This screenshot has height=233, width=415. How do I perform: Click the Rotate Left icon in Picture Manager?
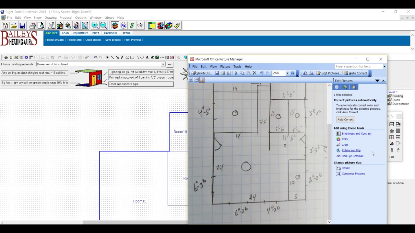point(305,73)
